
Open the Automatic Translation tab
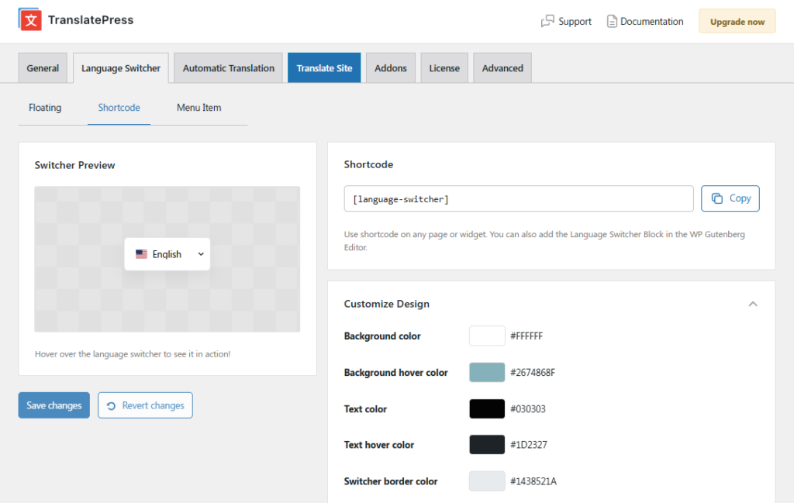point(229,68)
